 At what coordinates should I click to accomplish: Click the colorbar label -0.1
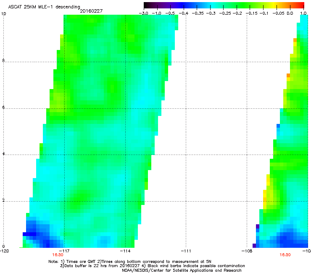coord(264,13)
